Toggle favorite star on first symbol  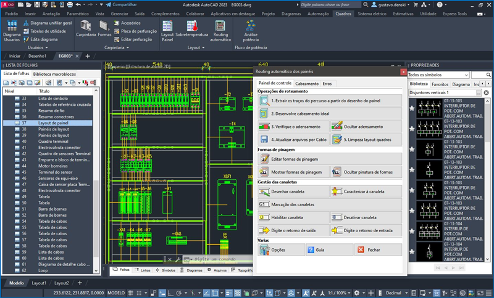pos(412,108)
